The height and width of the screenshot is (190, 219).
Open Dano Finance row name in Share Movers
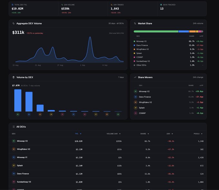coord(145,97)
